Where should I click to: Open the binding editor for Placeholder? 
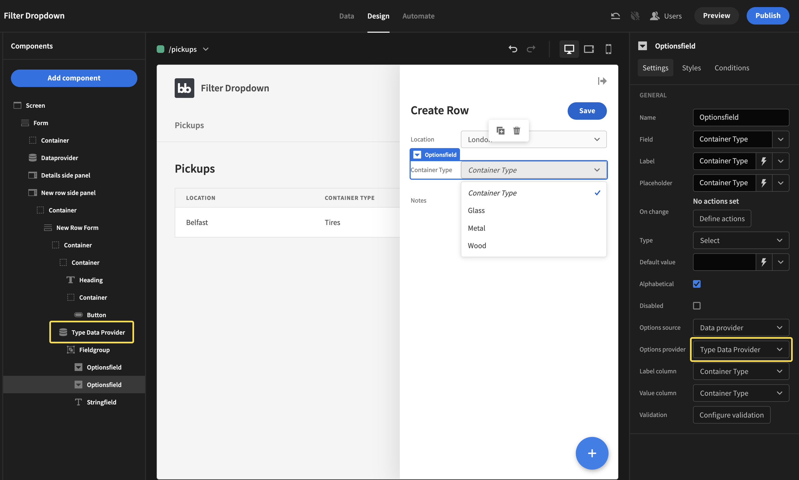click(x=764, y=183)
